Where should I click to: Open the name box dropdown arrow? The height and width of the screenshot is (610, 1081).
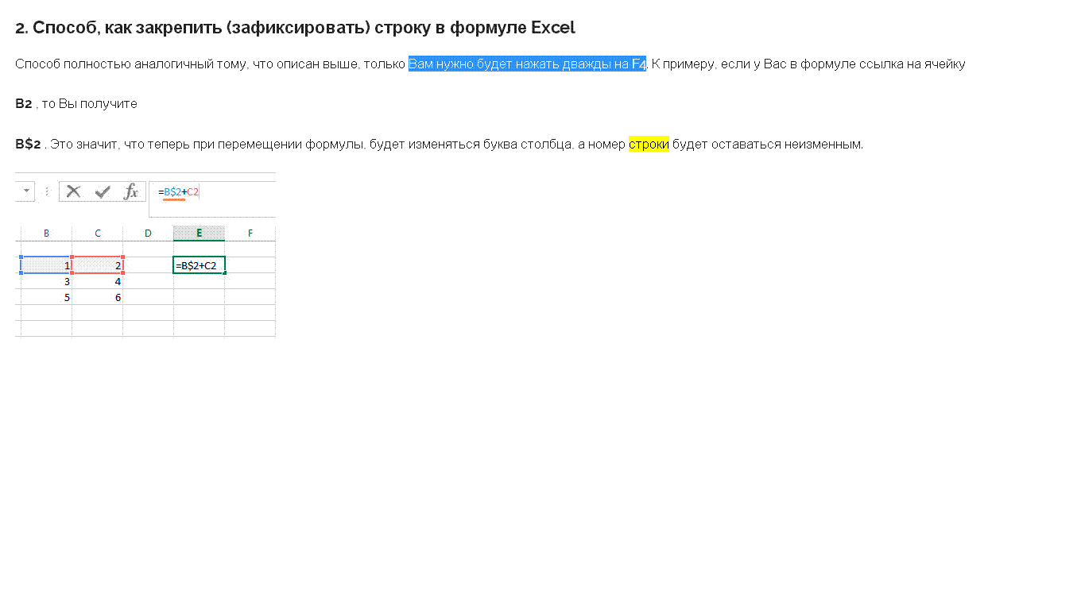coord(27,191)
